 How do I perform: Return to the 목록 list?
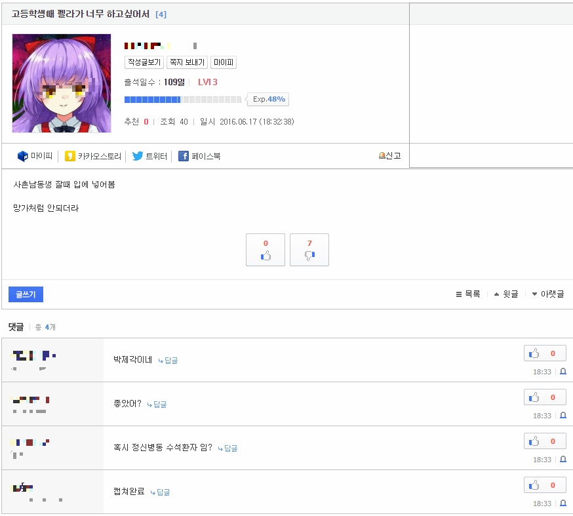pos(467,294)
